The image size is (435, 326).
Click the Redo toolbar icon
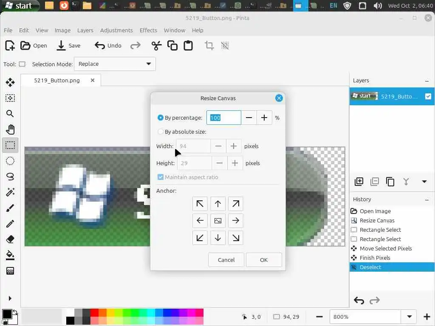pos(136,45)
